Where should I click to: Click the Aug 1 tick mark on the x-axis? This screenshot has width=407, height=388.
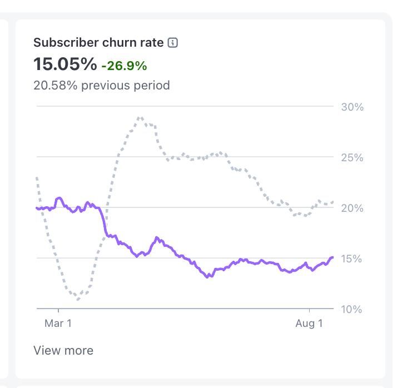coord(309,310)
